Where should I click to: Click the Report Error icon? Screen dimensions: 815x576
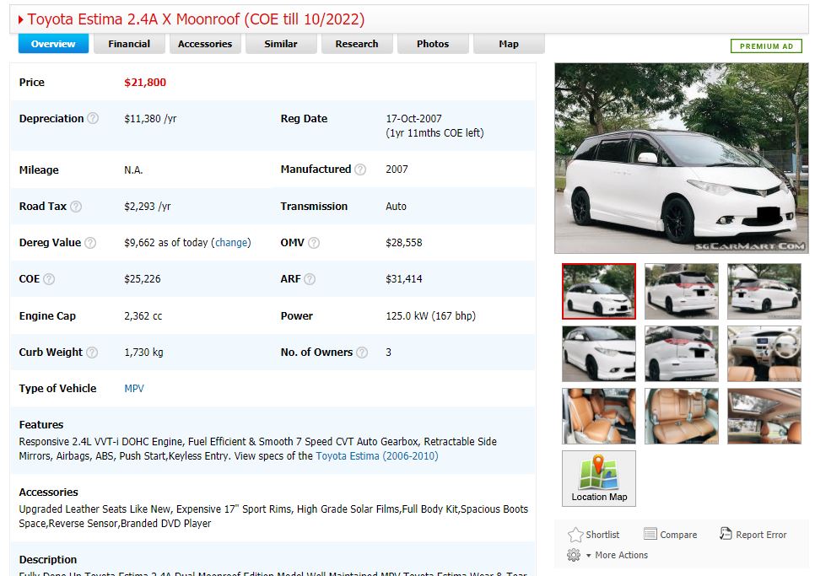click(726, 534)
